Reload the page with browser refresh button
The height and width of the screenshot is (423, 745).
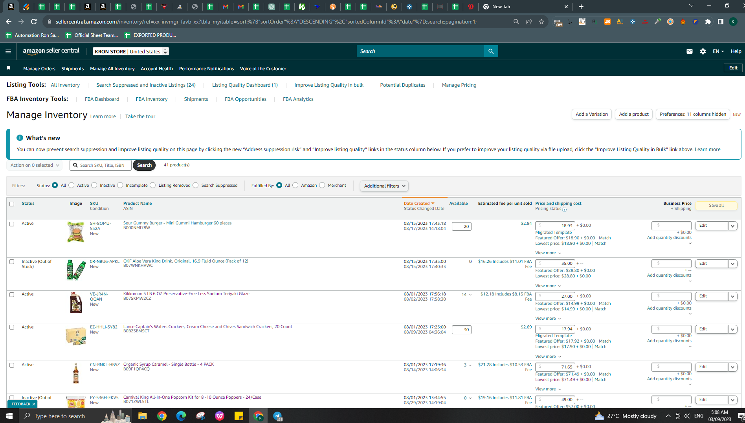click(34, 22)
